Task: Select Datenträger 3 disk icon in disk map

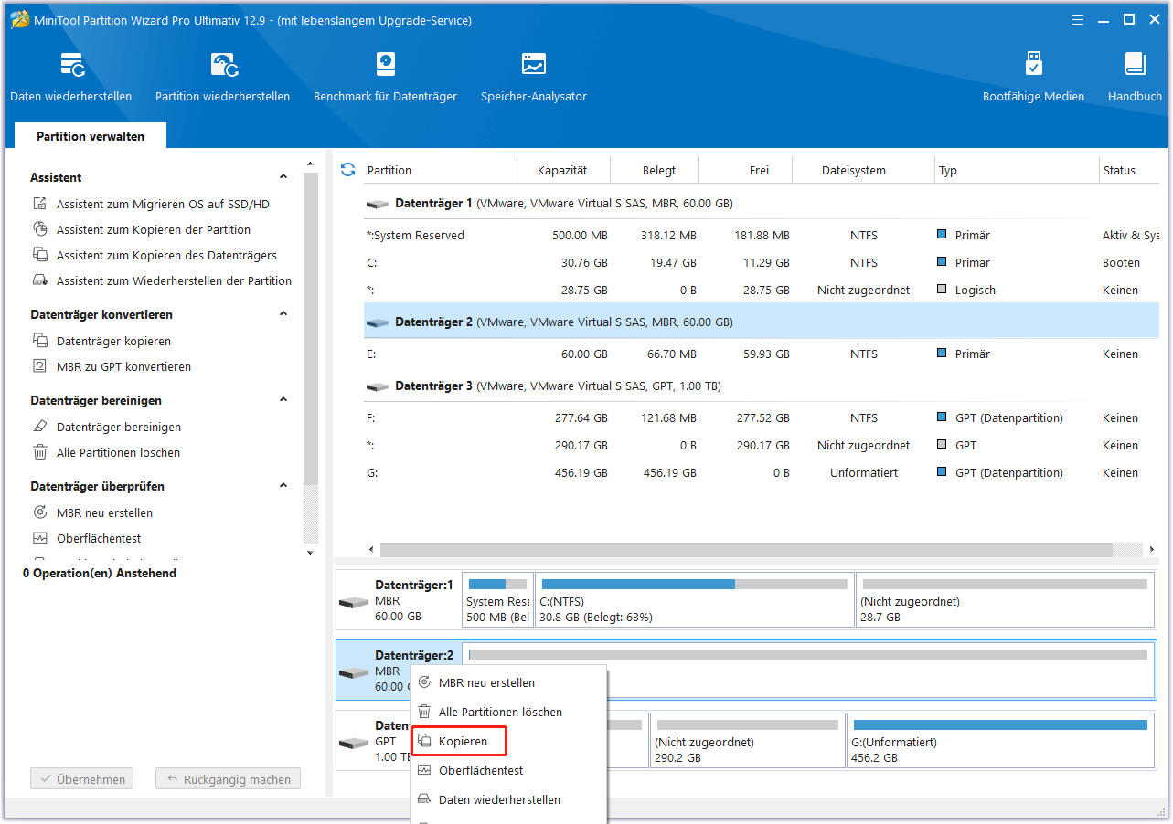Action: click(354, 742)
